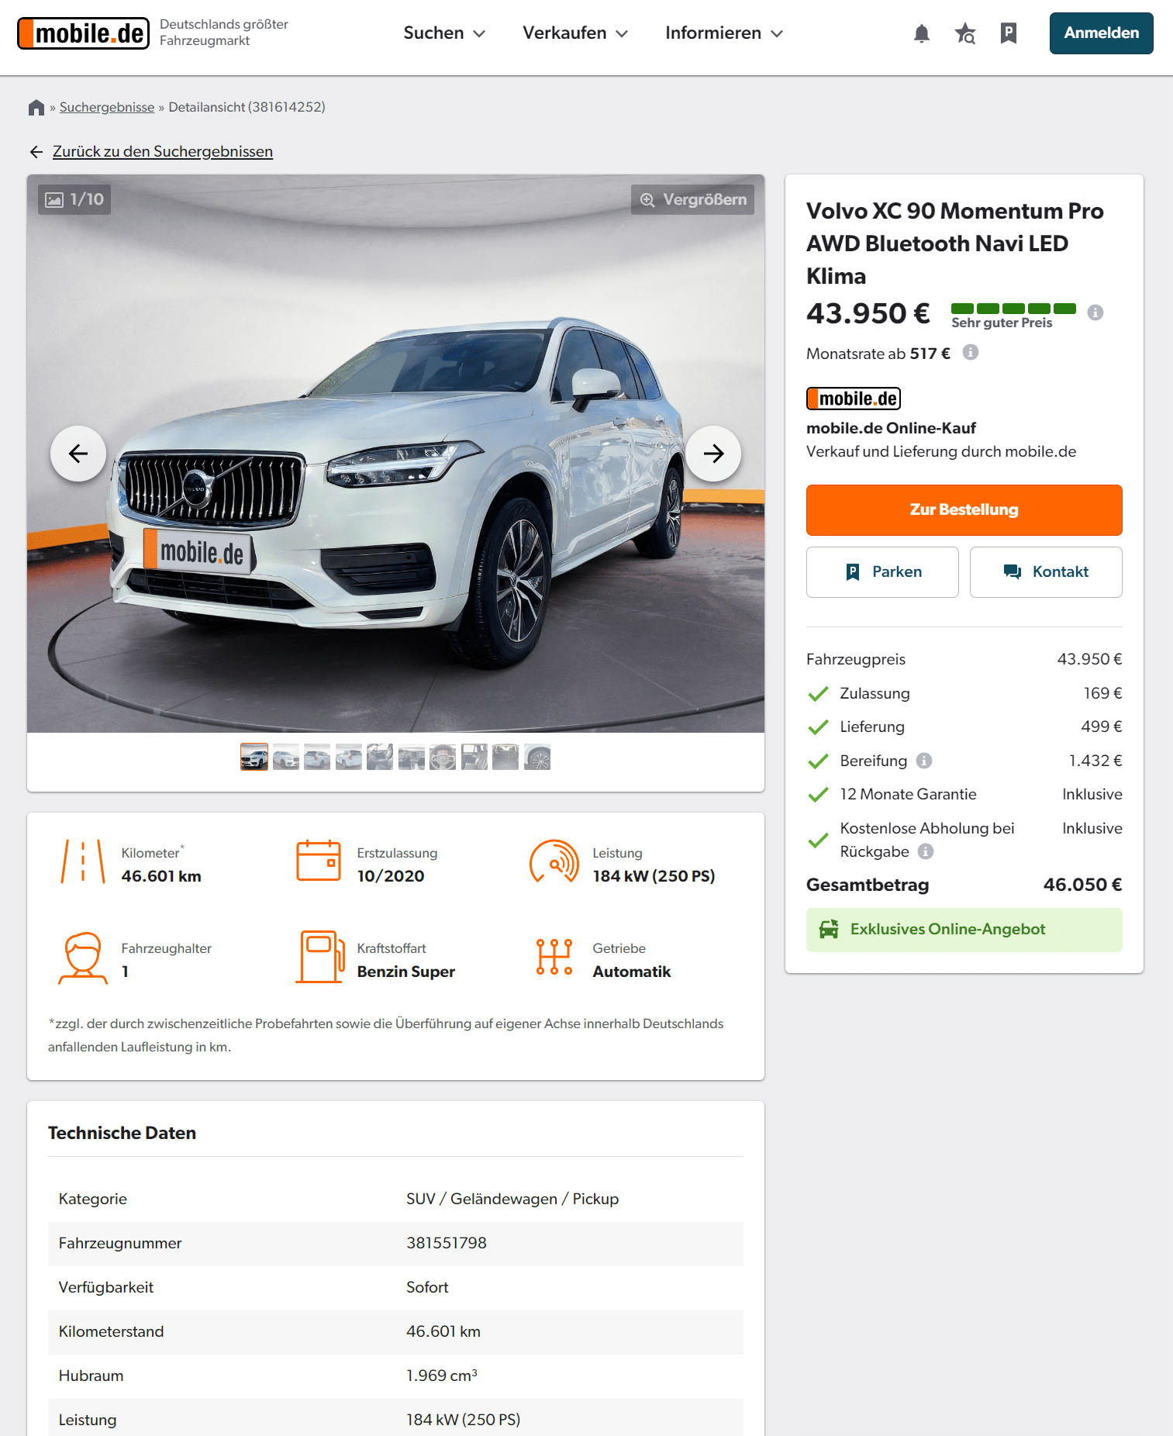The width and height of the screenshot is (1173, 1436).
Task: Click the info icon beside Monatsrate
Action: point(970,353)
